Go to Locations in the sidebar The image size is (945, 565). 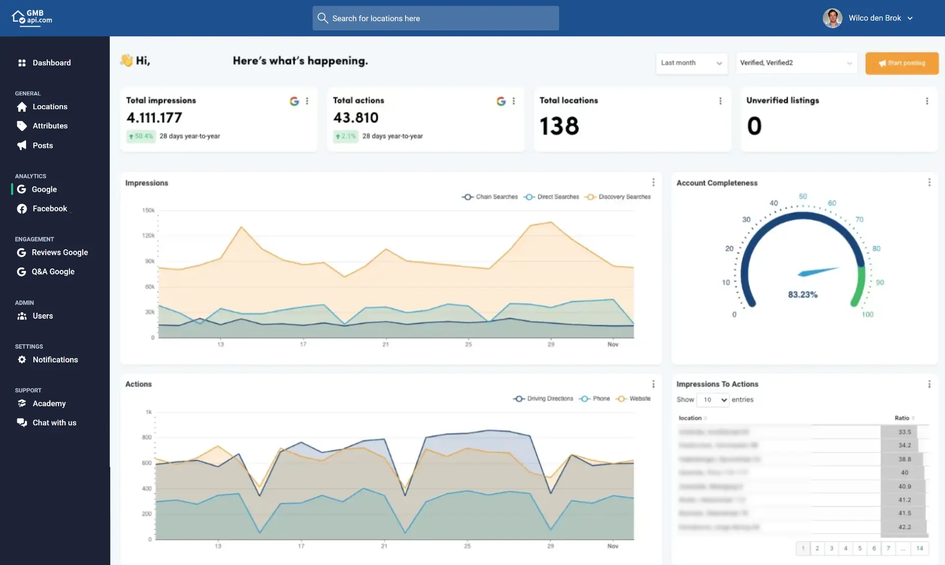pos(50,107)
